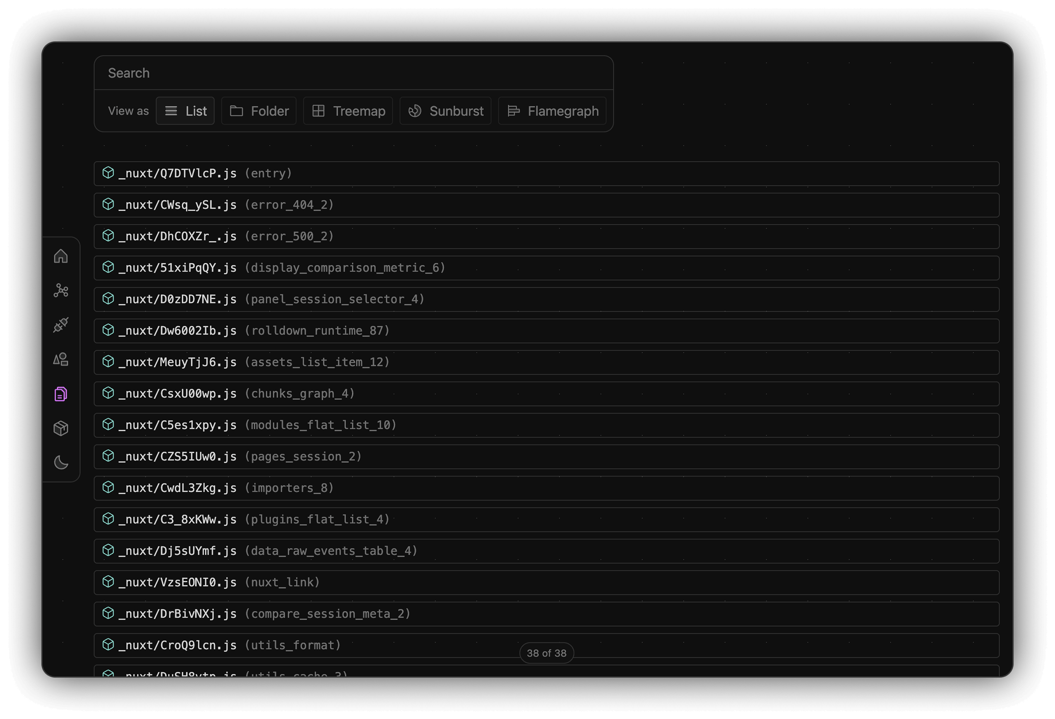Switch view to Flamegraph
Screen dimensions: 1055x719
pyautogui.click(x=552, y=111)
